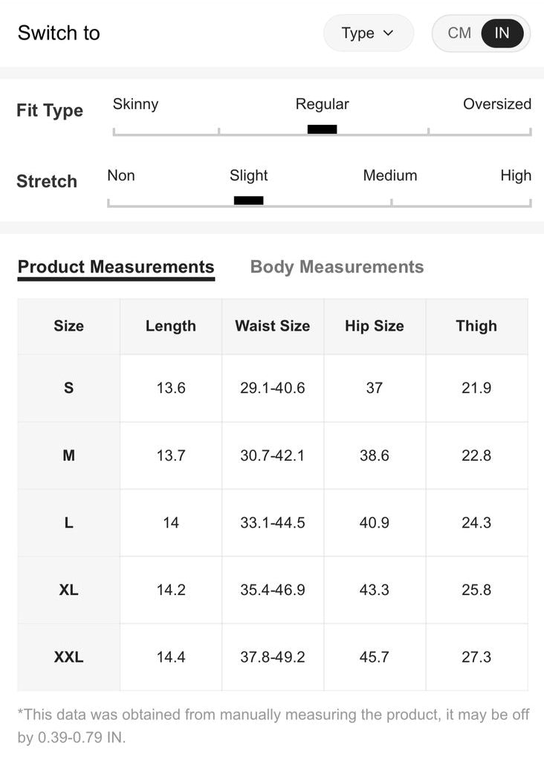Select the S size row
544x766 pixels.
(x=68, y=388)
